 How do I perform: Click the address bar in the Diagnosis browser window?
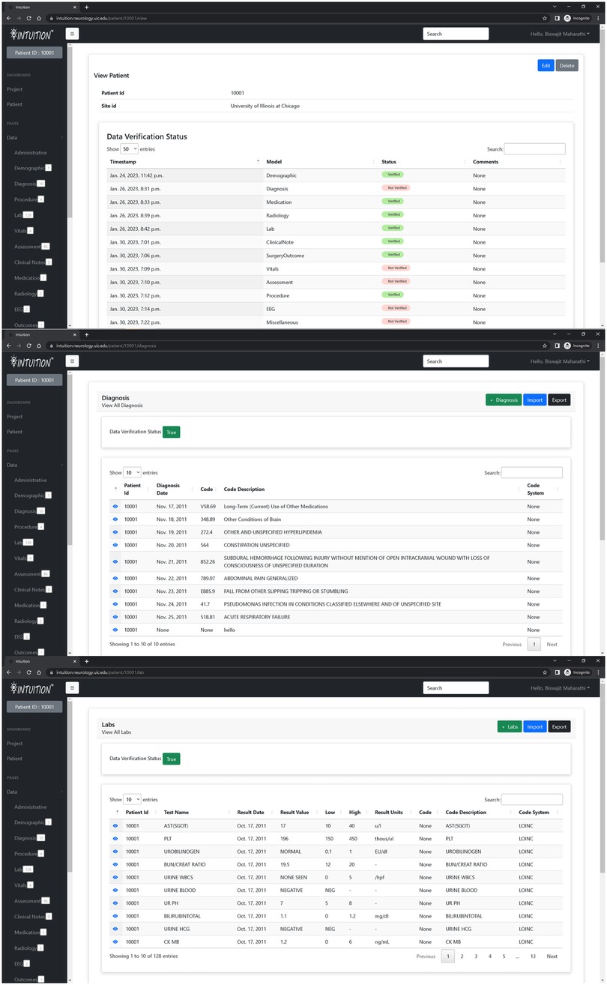pyautogui.click(x=292, y=345)
